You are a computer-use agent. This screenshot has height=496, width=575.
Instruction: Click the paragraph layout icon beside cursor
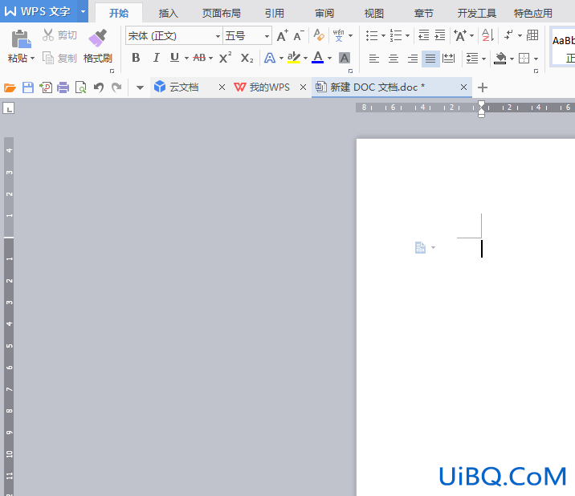click(420, 247)
